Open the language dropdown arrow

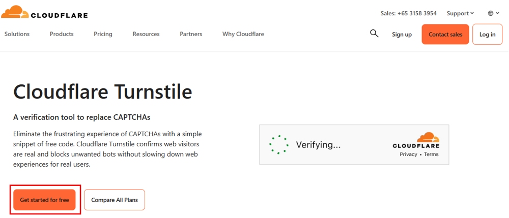pyautogui.click(x=498, y=13)
